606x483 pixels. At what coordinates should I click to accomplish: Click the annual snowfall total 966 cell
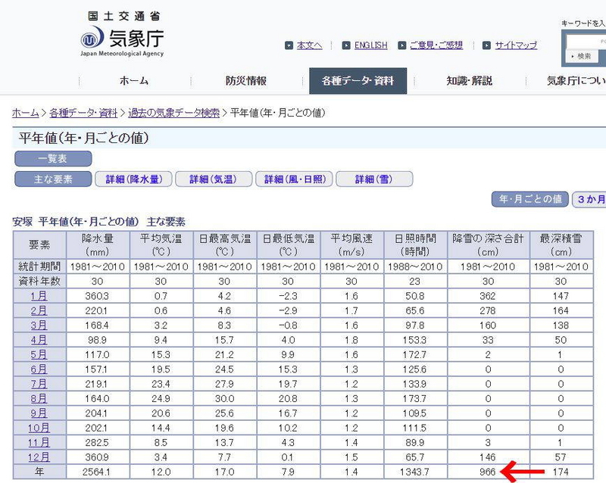tap(488, 472)
